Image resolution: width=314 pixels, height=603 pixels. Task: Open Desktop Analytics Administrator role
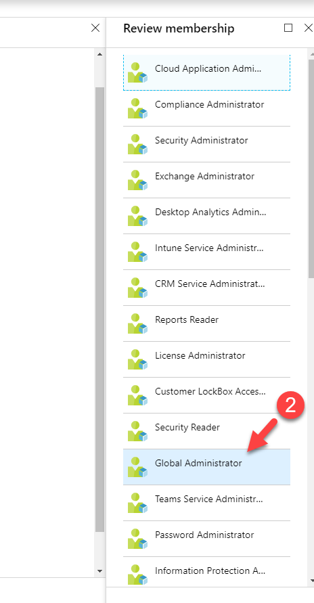(206, 216)
